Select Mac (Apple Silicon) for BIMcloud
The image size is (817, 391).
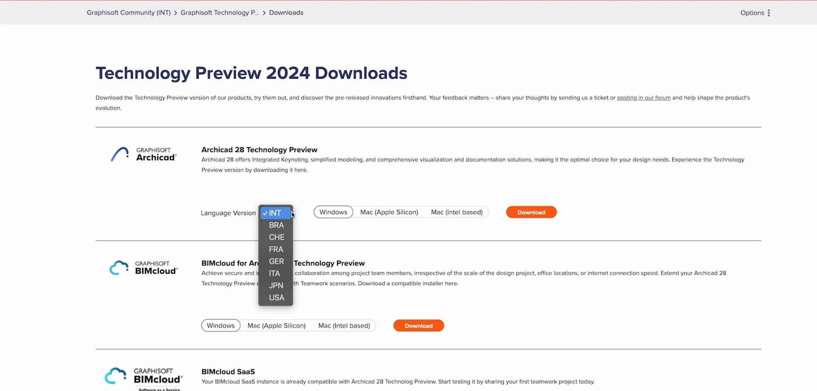pyautogui.click(x=277, y=326)
